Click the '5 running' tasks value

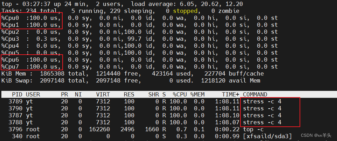[x=87, y=11]
